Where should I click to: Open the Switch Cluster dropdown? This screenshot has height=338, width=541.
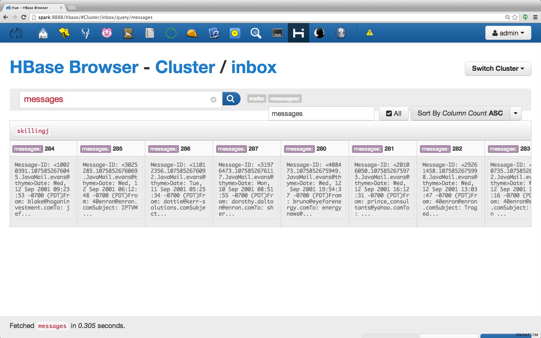point(498,69)
